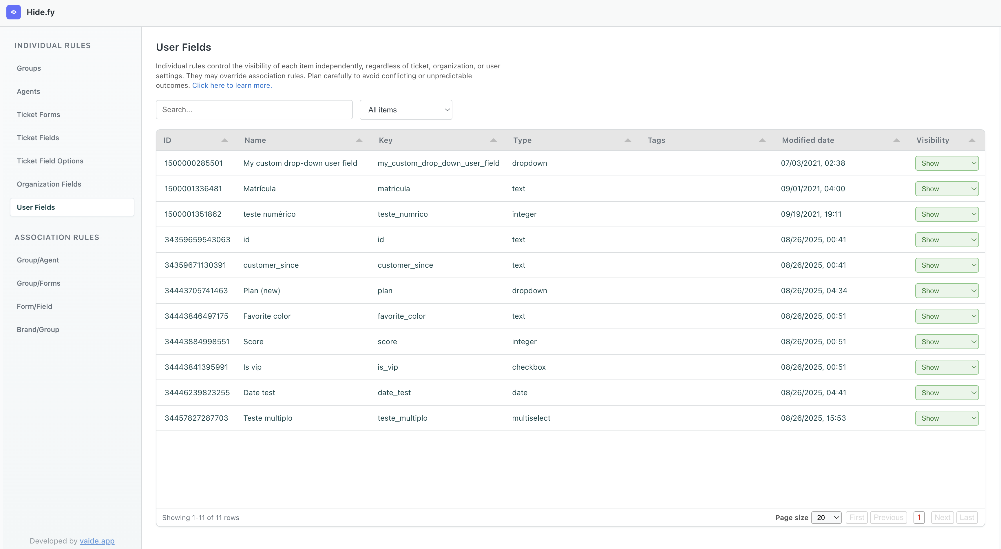Sort table by ID column arrow
Image resolution: width=1001 pixels, height=549 pixels.
[224, 140]
